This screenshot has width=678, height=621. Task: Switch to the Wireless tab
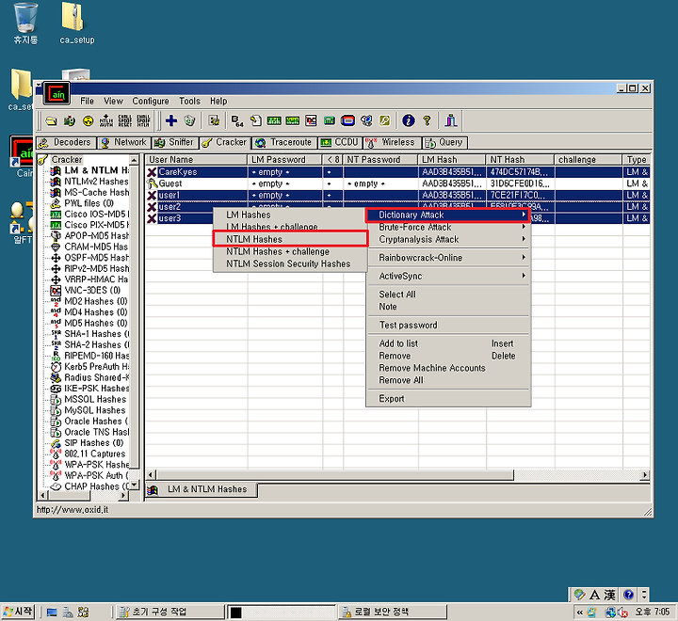coord(392,142)
